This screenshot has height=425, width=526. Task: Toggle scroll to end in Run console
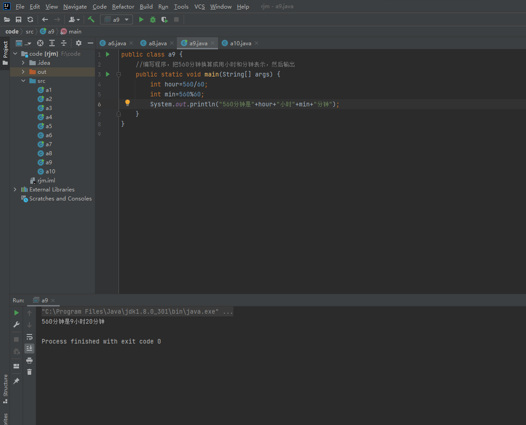29,348
